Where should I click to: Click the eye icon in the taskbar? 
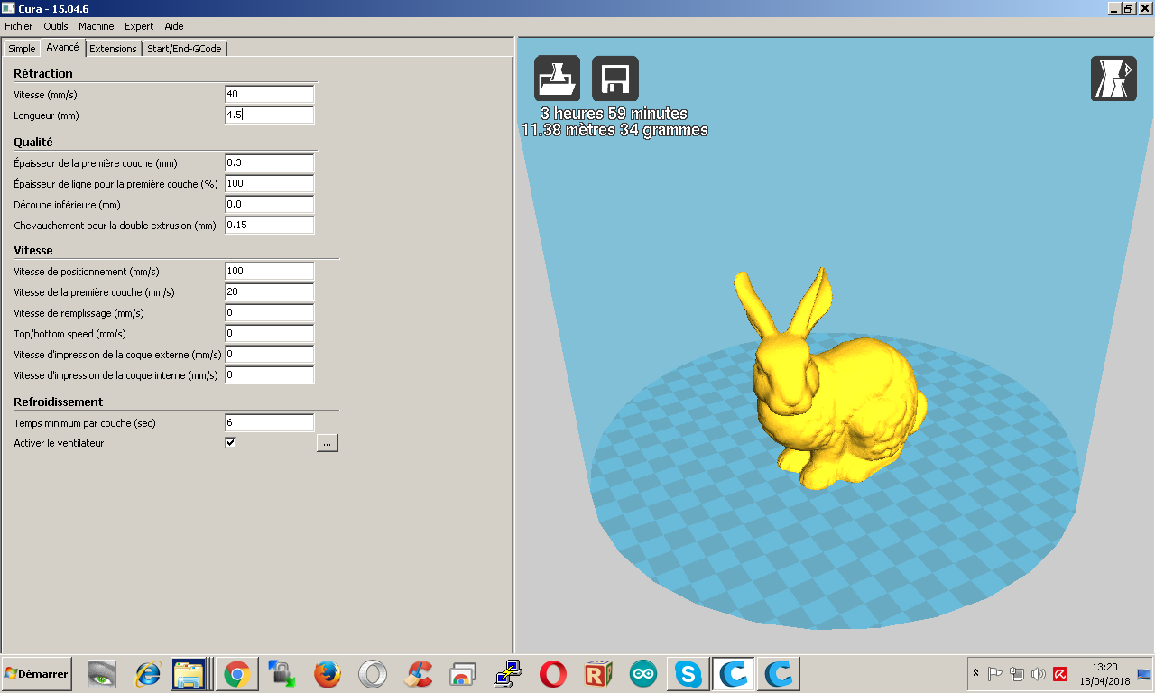click(102, 674)
